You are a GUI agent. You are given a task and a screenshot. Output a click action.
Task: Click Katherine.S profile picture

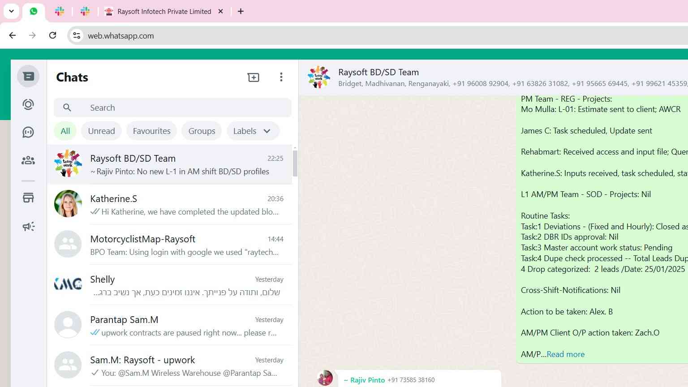[x=68, y=203]
